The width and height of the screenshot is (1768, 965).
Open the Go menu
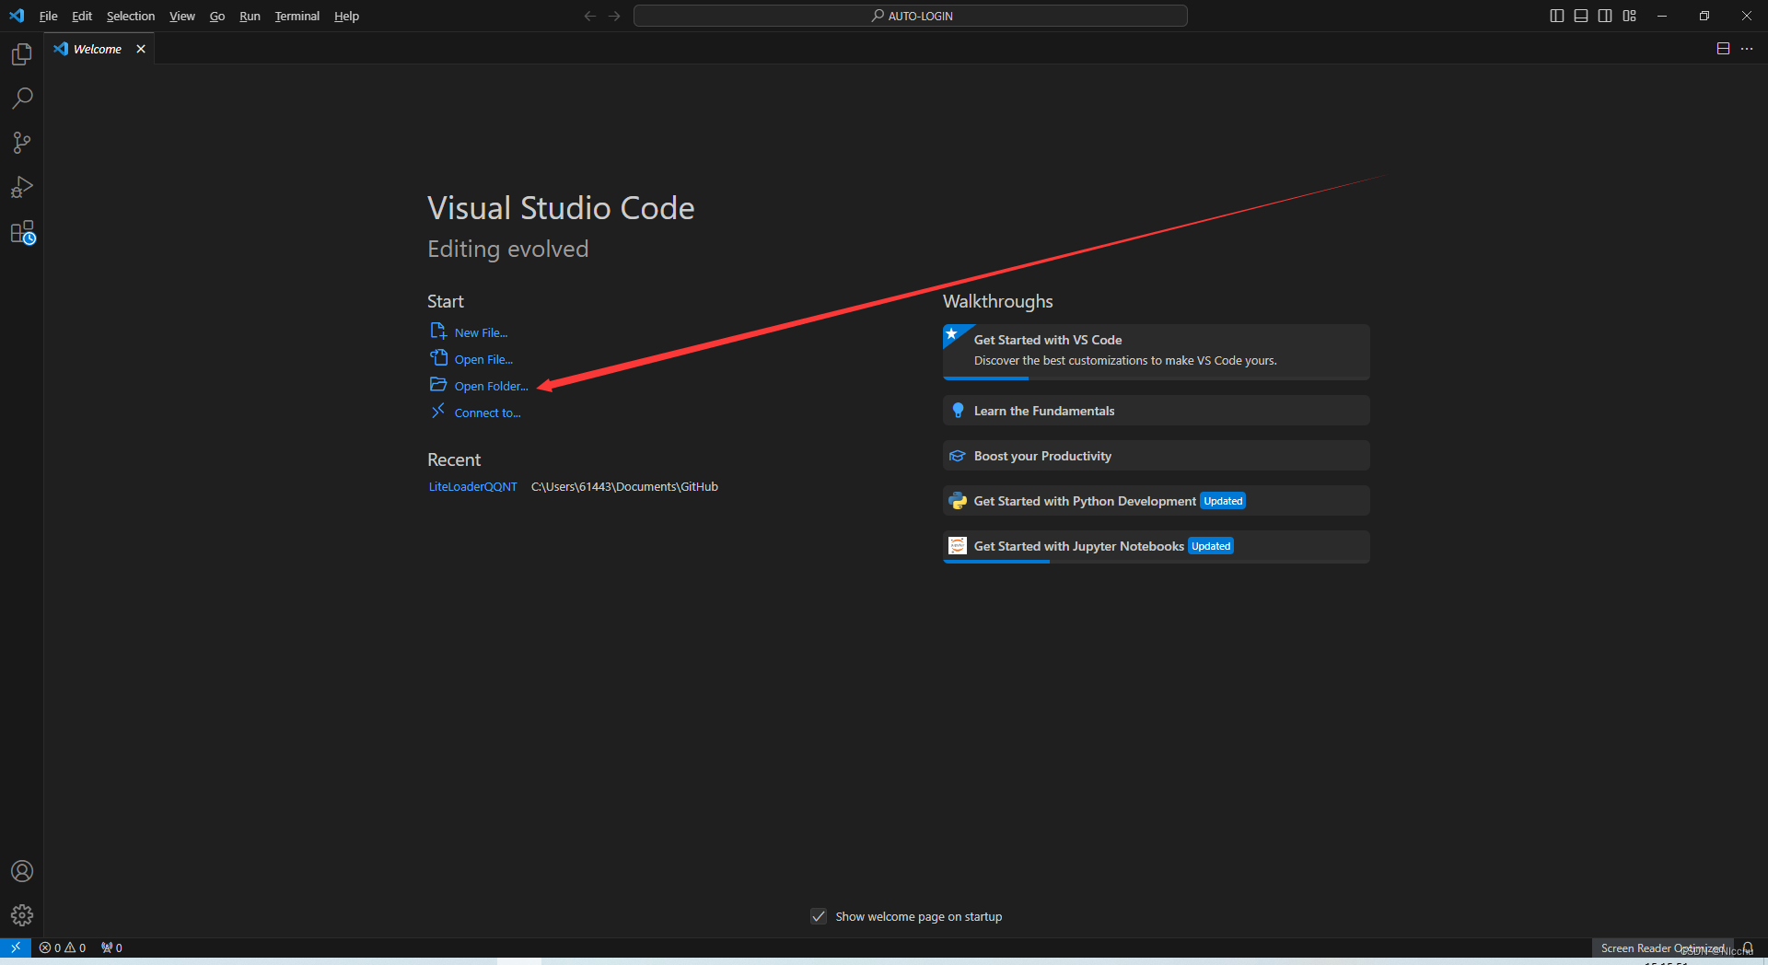(217, 16)
